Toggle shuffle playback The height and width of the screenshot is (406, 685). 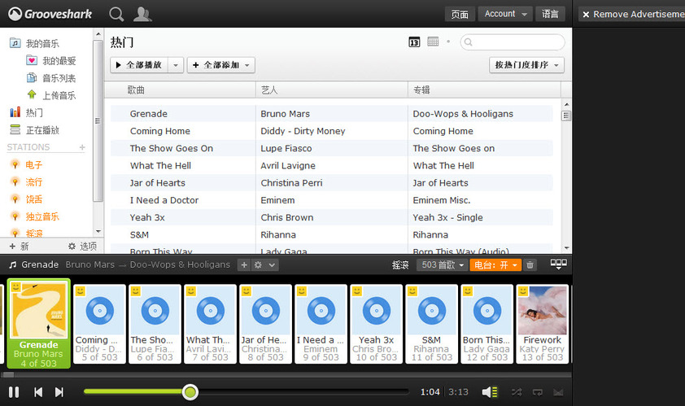pyautogui.click(x=517, y=392)
